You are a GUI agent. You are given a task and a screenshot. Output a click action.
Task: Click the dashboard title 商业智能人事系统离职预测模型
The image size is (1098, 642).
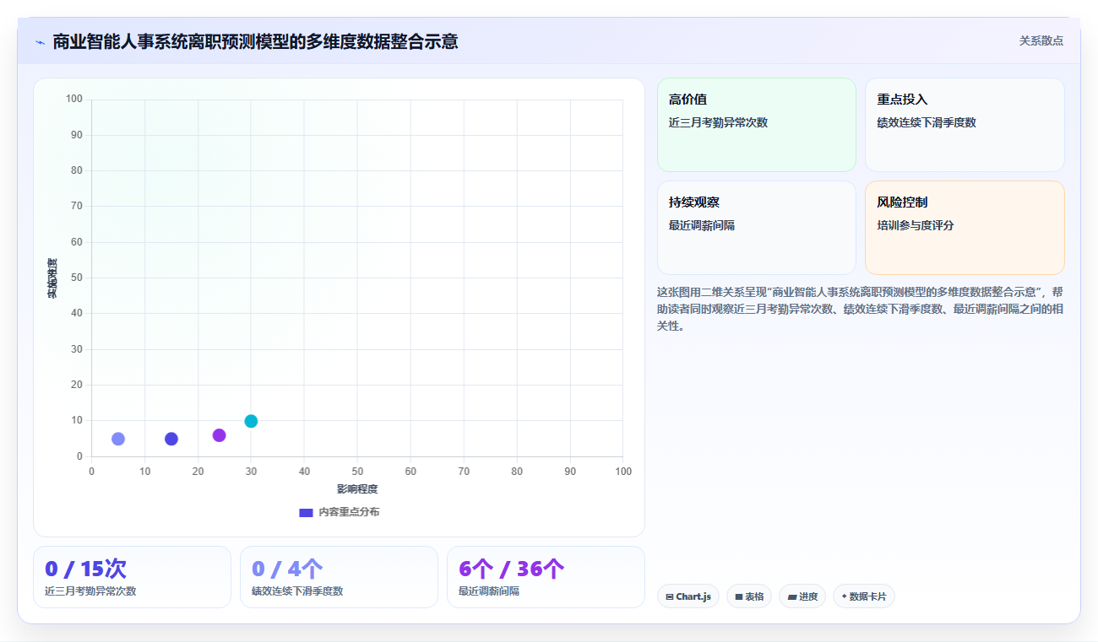(255, 41)
